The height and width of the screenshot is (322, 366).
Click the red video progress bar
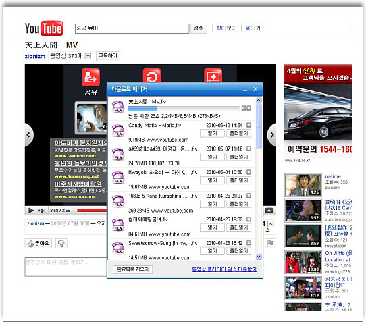(92, 211)
